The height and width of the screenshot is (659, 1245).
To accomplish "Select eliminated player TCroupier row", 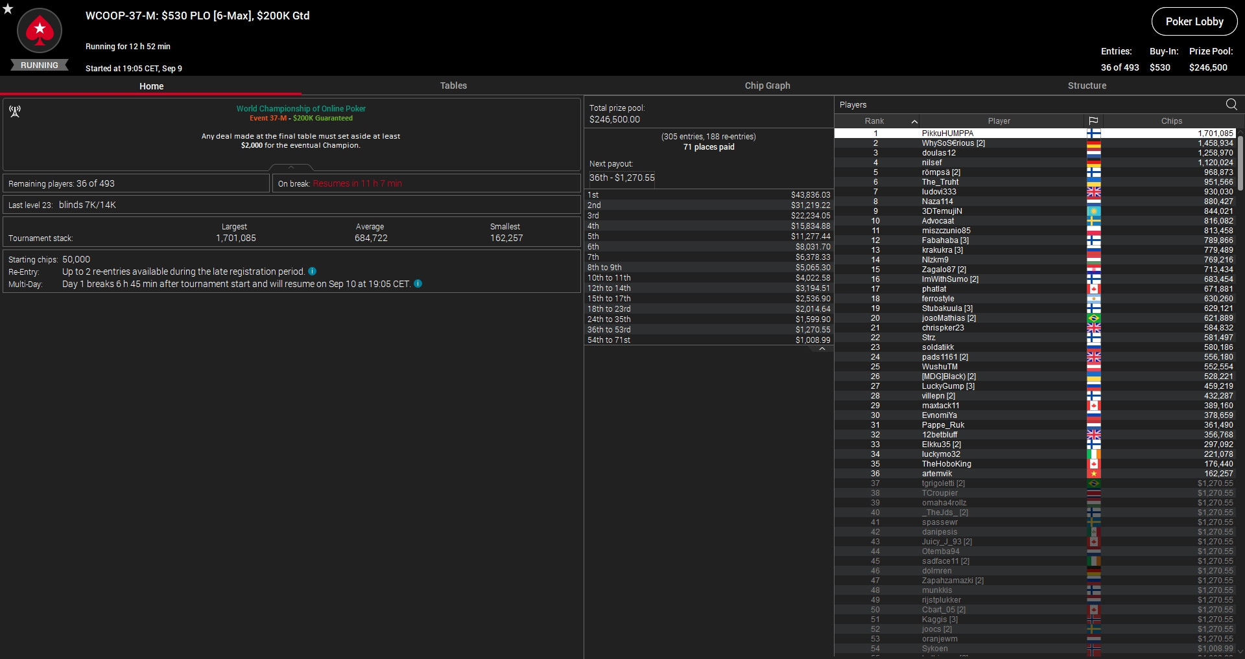I will tap(1035, 493).
